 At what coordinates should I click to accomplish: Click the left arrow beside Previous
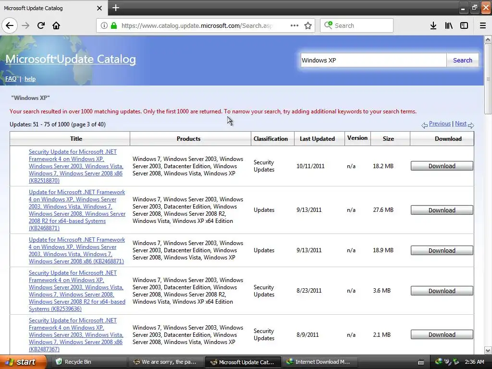[x=425, y=125]
